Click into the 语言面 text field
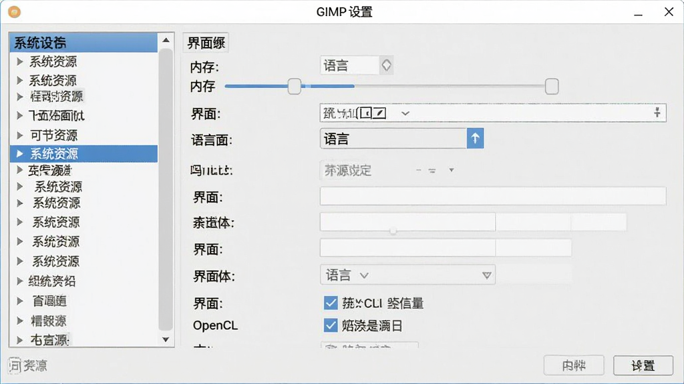Viewport: 684px width, 384px height. pyautogui.click(x=393, y=139)
